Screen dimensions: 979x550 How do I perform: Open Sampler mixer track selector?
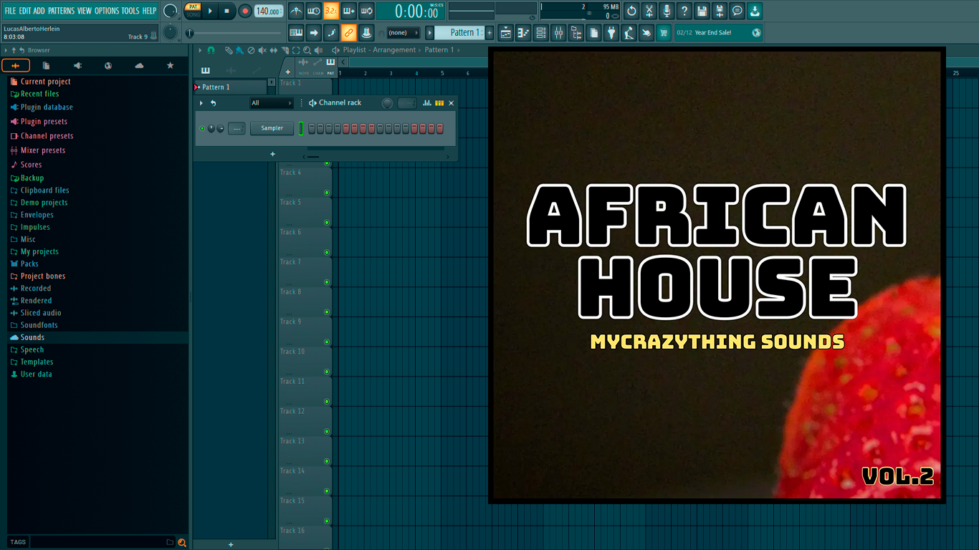click(237, 128)
